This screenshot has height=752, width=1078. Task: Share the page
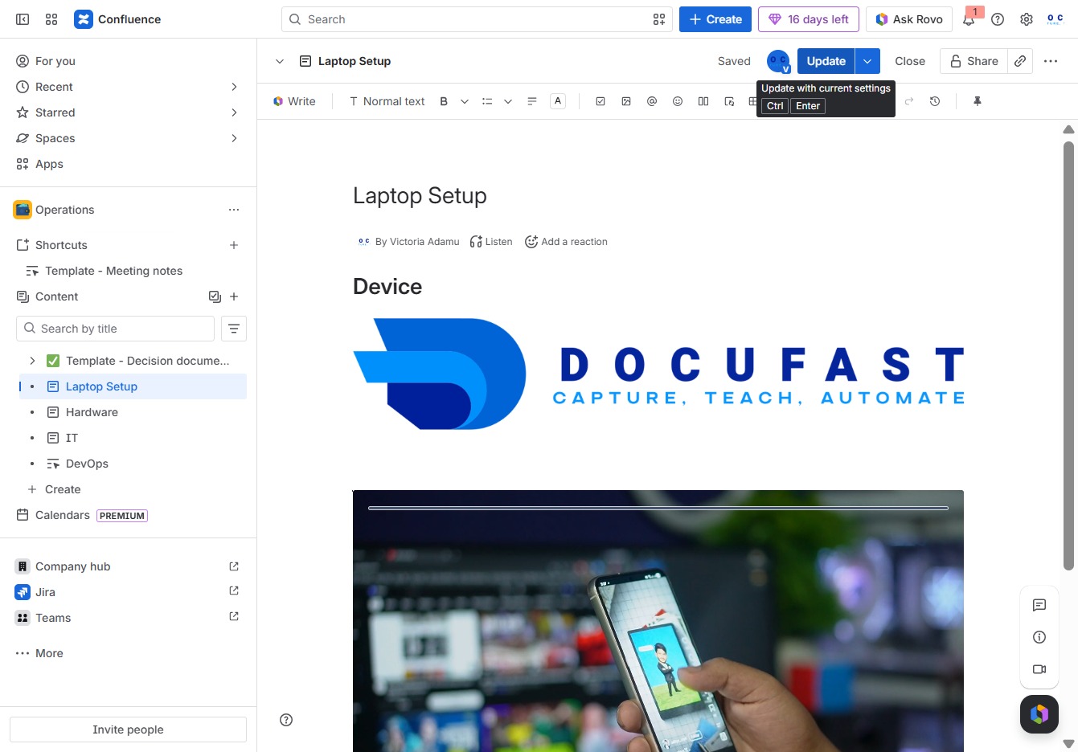(973, 61)
